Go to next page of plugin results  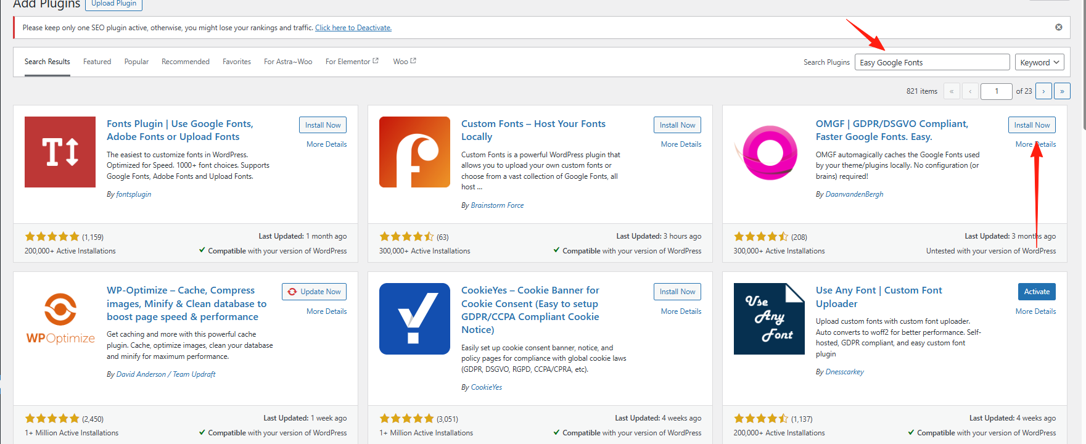(x=1043, y=91)
